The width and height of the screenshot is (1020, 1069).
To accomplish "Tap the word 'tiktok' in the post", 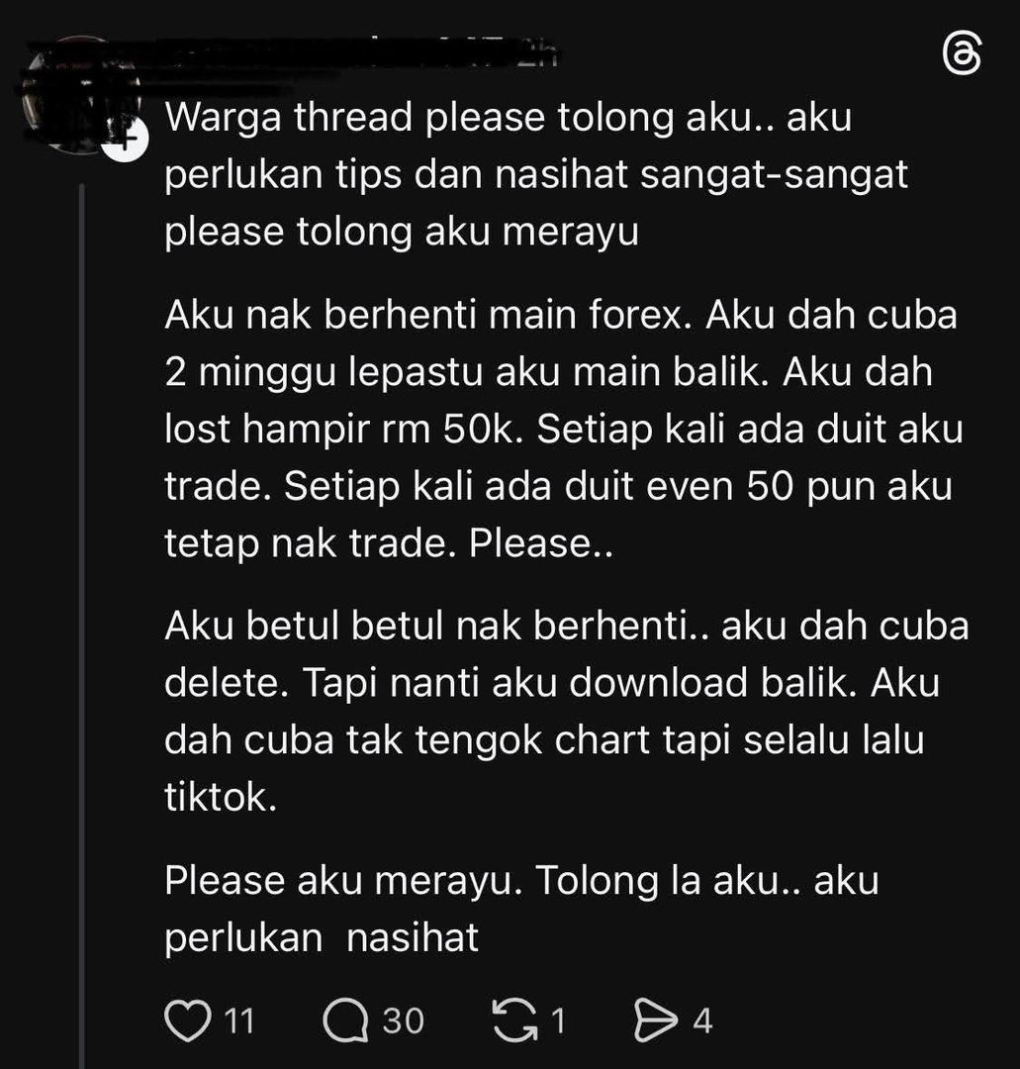I will click(220, 796).
